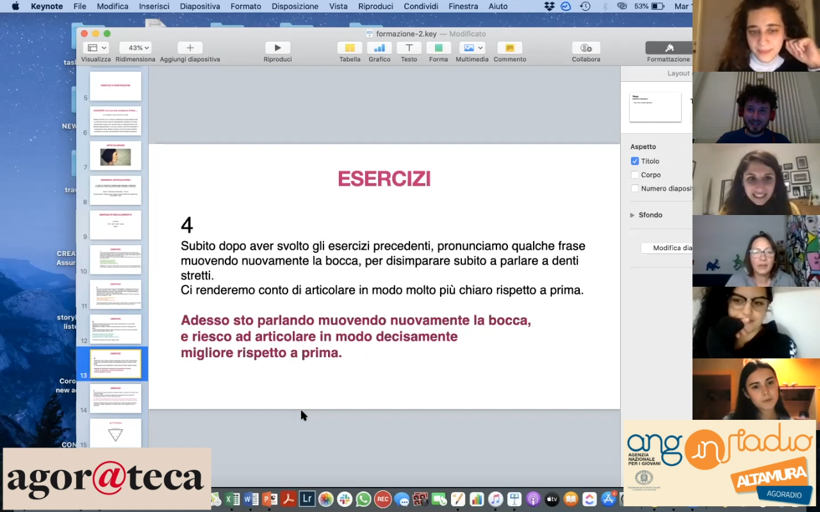The image size is (820, 512).
Task: Toggle the Titolo checkbox
Action: pos(635,161)
